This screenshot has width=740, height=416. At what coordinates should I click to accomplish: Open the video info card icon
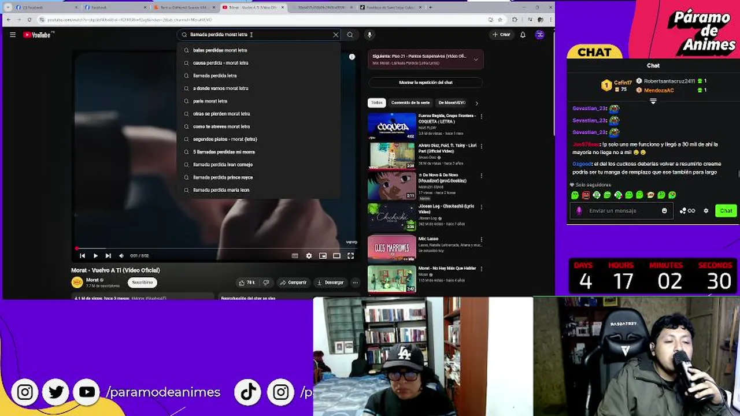351,57
